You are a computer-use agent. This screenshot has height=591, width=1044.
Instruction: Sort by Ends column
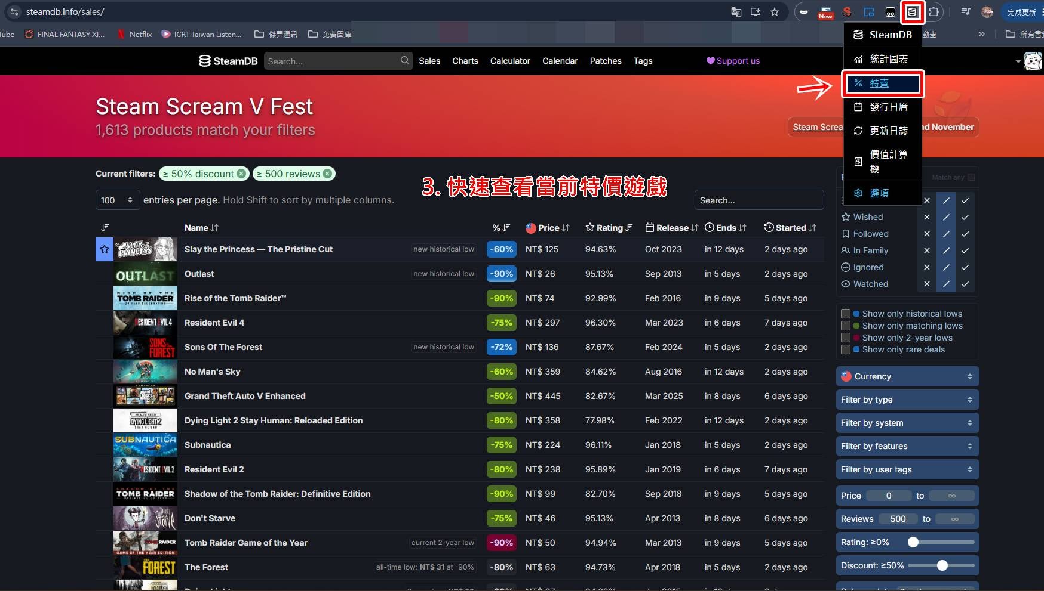pos(726,228)
